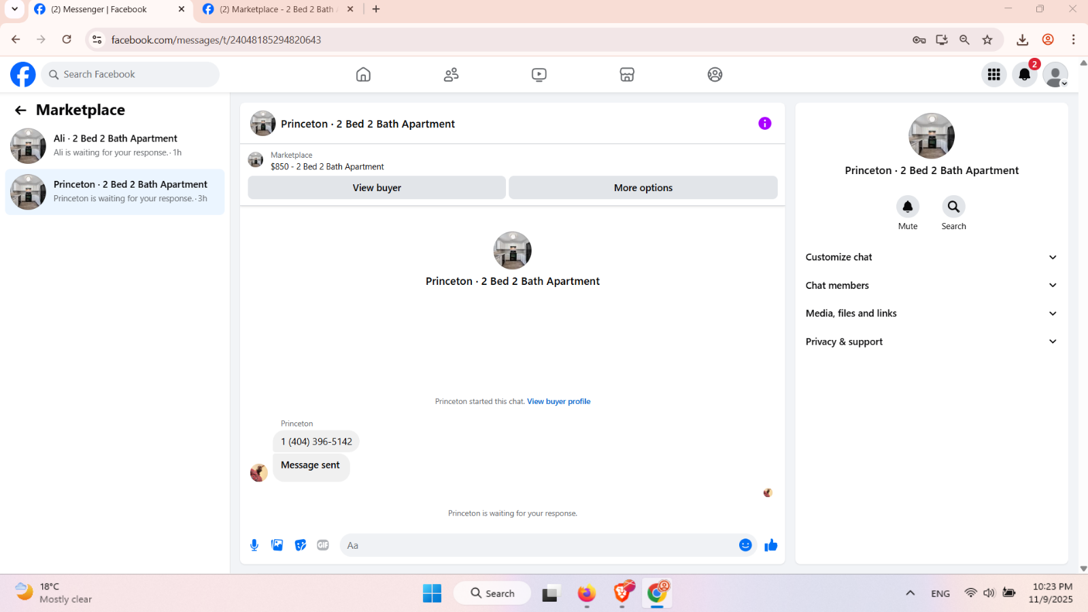Bookmark this page with star icon
Viewport: 1088px width, 612px height.
(x=987, y=39)
